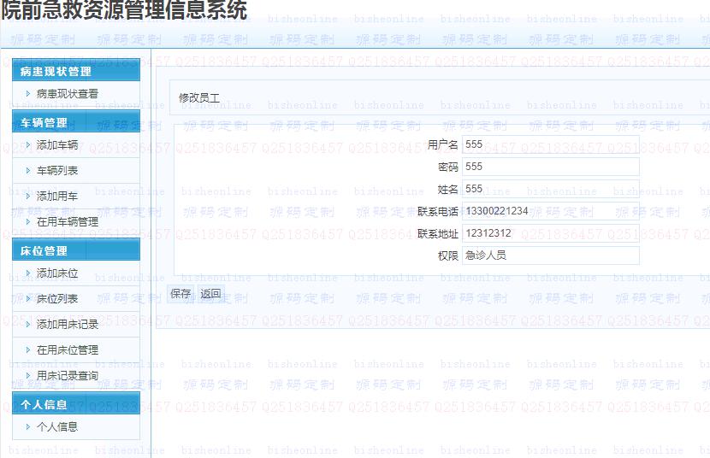Open 个人信息 sidebar link
This screenshot has height=458, width=710.
point(57,426)
